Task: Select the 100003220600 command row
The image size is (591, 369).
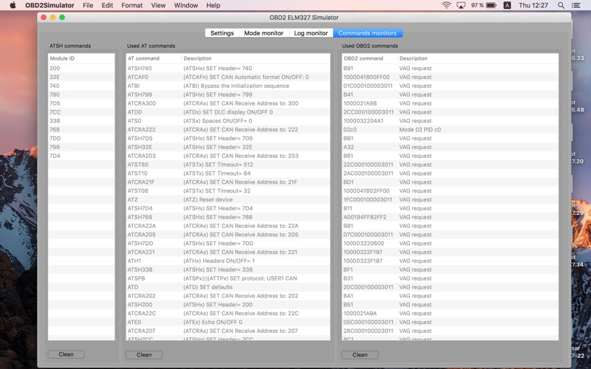Action: [450, 244]
